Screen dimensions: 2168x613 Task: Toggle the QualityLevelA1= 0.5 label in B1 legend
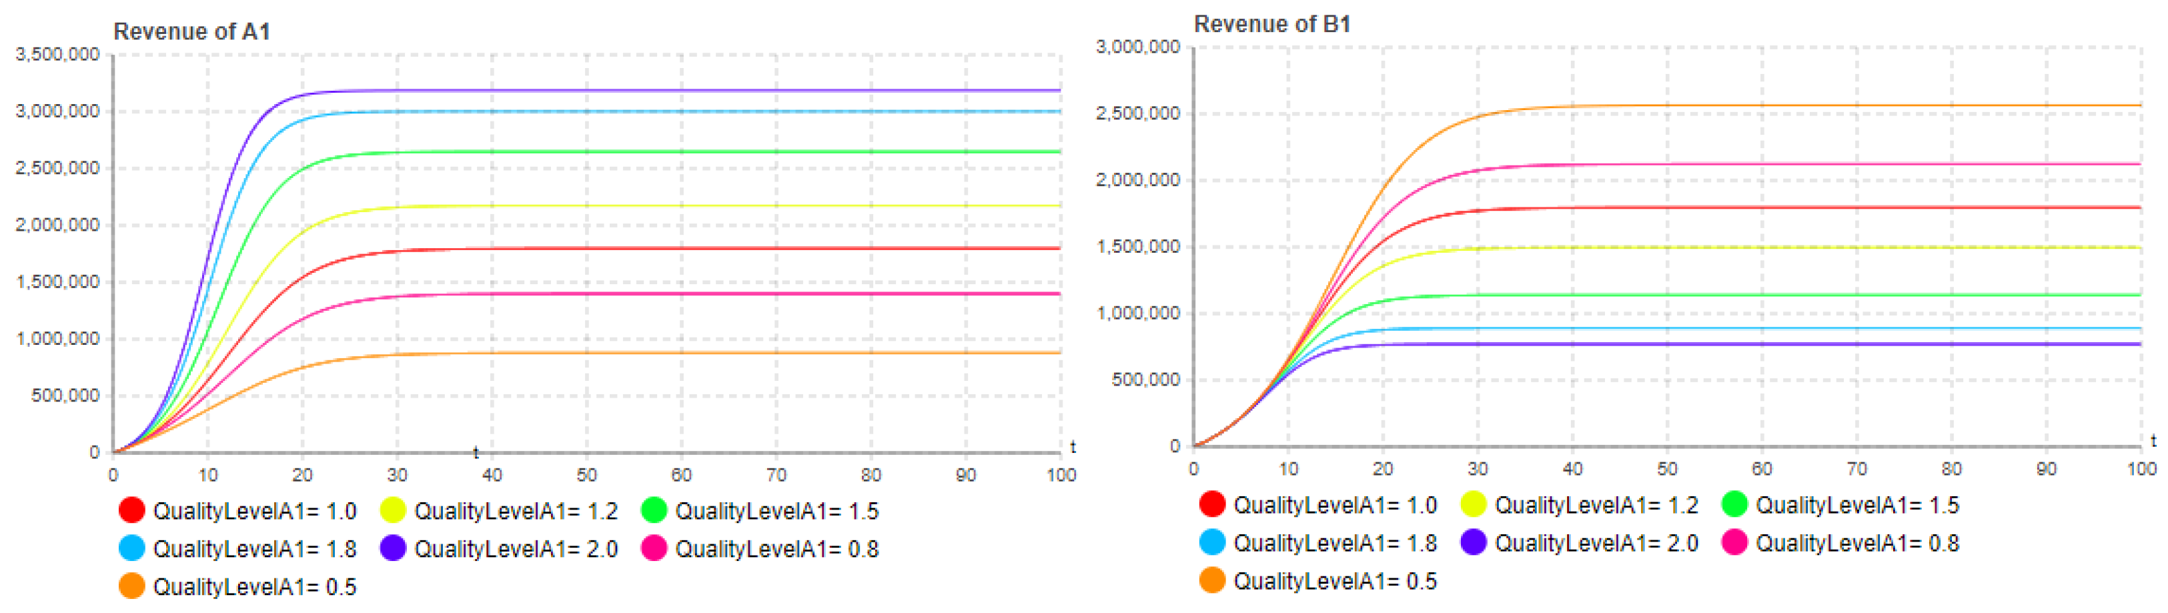[x=1335, y=581]
